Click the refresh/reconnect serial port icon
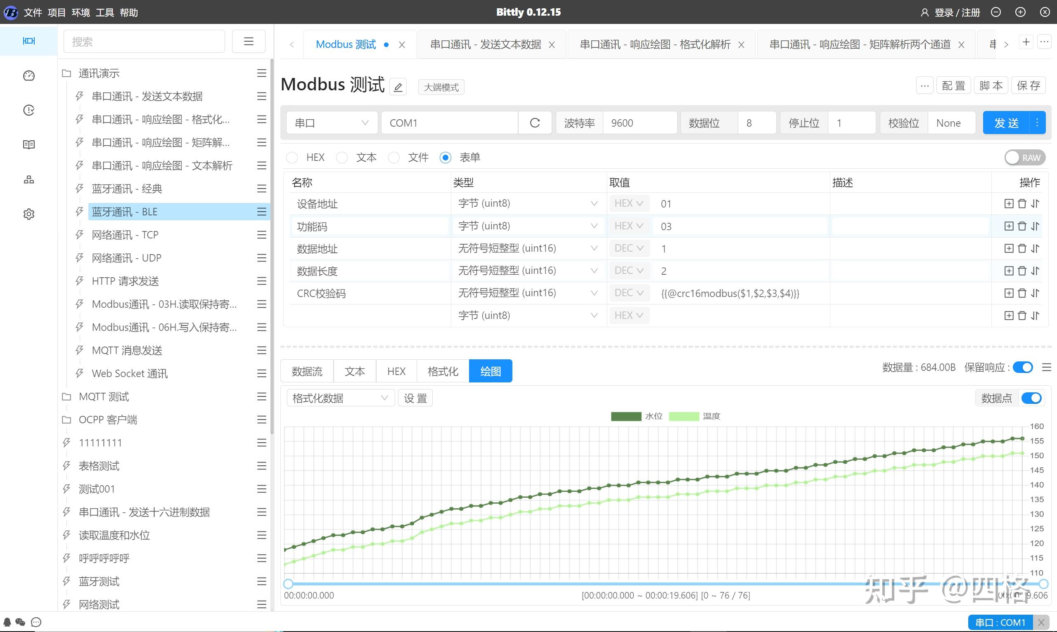The image size is (1057, 632). coord(534,123)
